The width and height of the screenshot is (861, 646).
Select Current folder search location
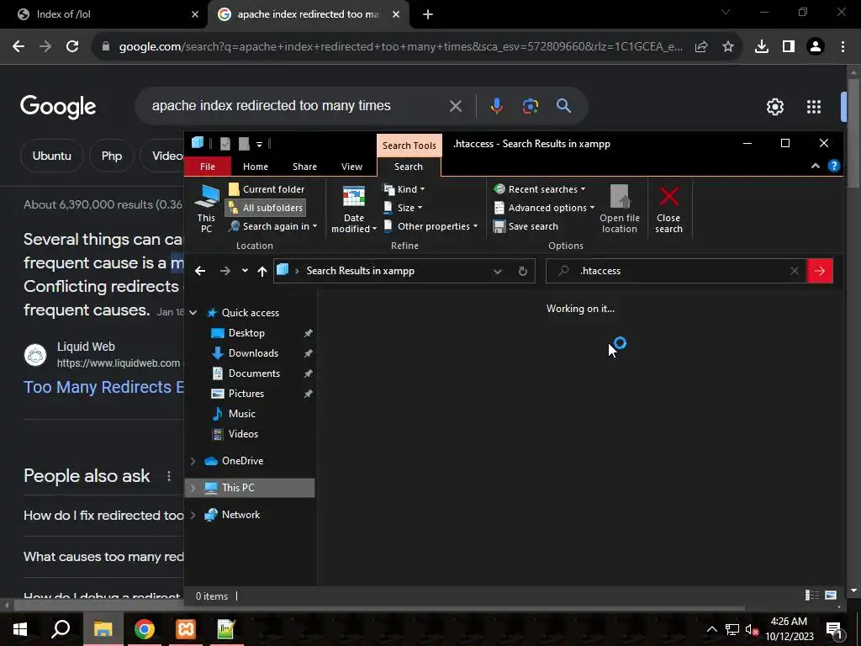tap(267, 189)
